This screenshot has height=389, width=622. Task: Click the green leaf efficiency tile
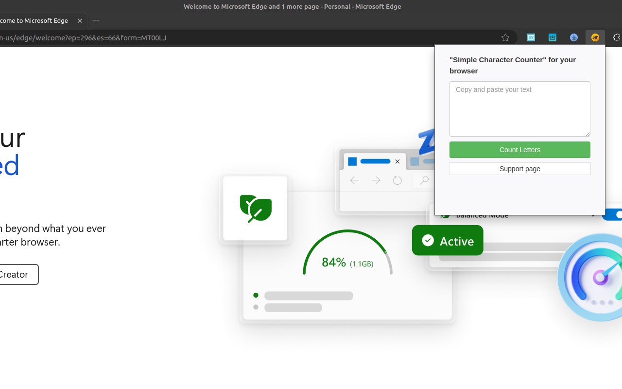pos(255,208)
